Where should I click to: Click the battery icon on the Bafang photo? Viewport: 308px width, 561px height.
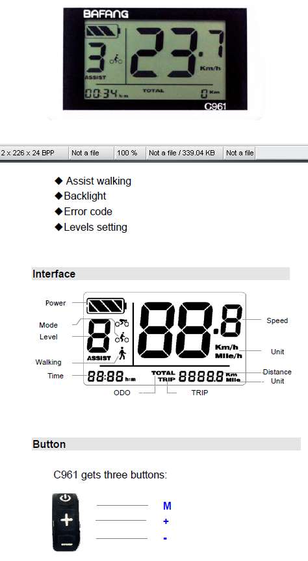[x=103, y=31]
